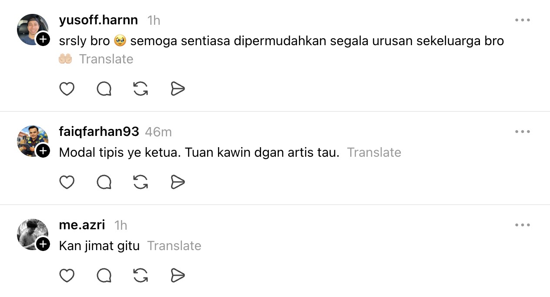Like yusoff.harnn's comment with the heart
Screen dimensions: 550x297
coord(67,89)
